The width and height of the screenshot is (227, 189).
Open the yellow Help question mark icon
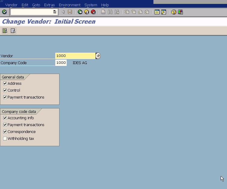(x=174, y=12)
